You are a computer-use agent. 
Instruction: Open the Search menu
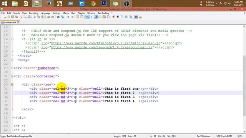[17, 13]
